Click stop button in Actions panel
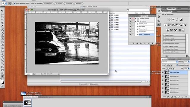The image size is (190, 107). 133,43
